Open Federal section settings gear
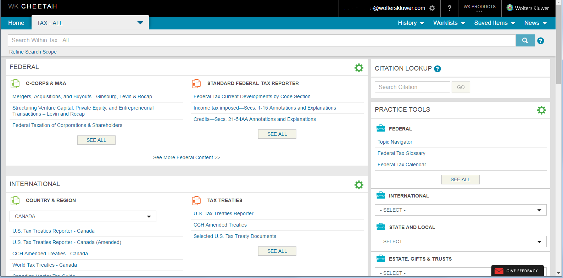This screenshot has height=278, width=563. coord(359,68)
